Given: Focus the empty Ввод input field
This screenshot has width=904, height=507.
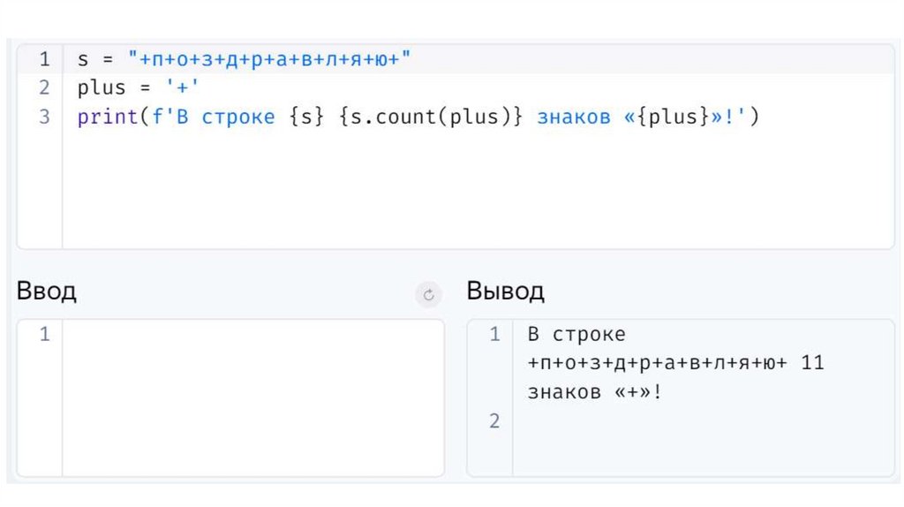Looking at the screenshot, I should [x=252, y=396].
